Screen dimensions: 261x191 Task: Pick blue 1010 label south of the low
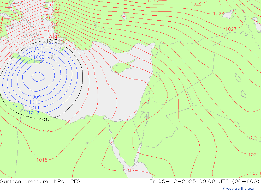(x=35, y=102)
